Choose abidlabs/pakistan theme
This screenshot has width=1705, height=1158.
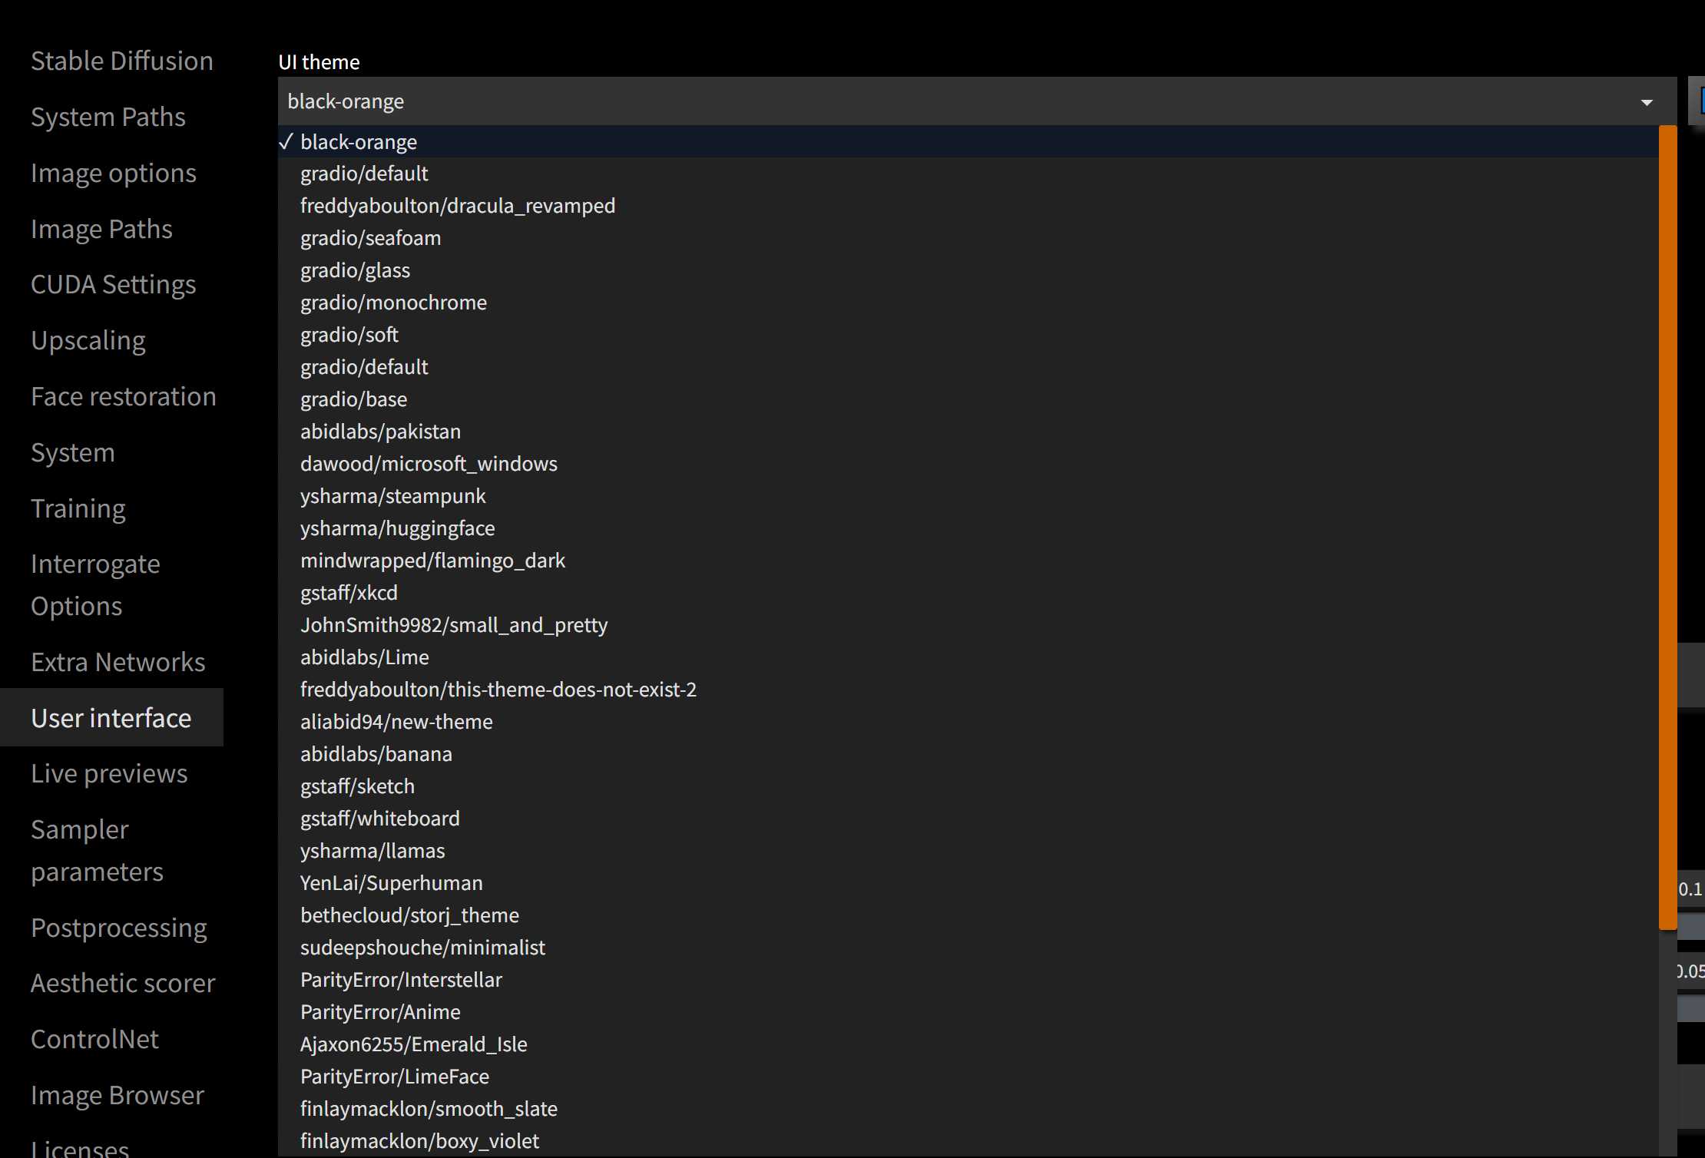(968, 432)
